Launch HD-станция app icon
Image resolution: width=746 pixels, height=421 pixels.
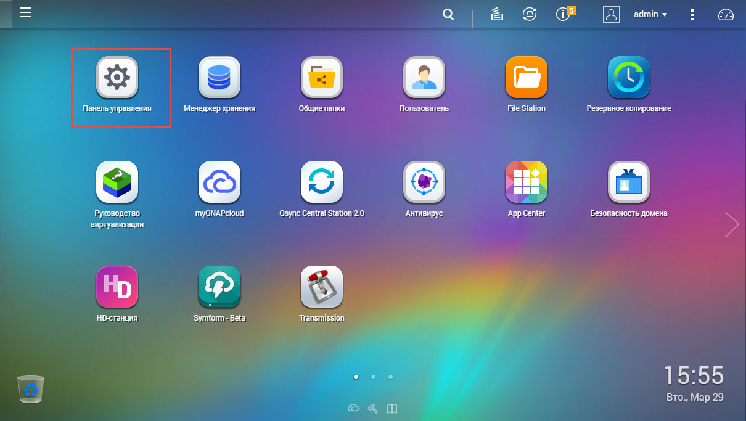(x=117, y=287)
